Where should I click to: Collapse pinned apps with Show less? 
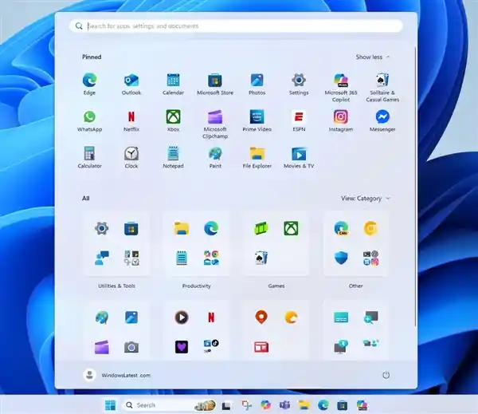click(373, 57)
